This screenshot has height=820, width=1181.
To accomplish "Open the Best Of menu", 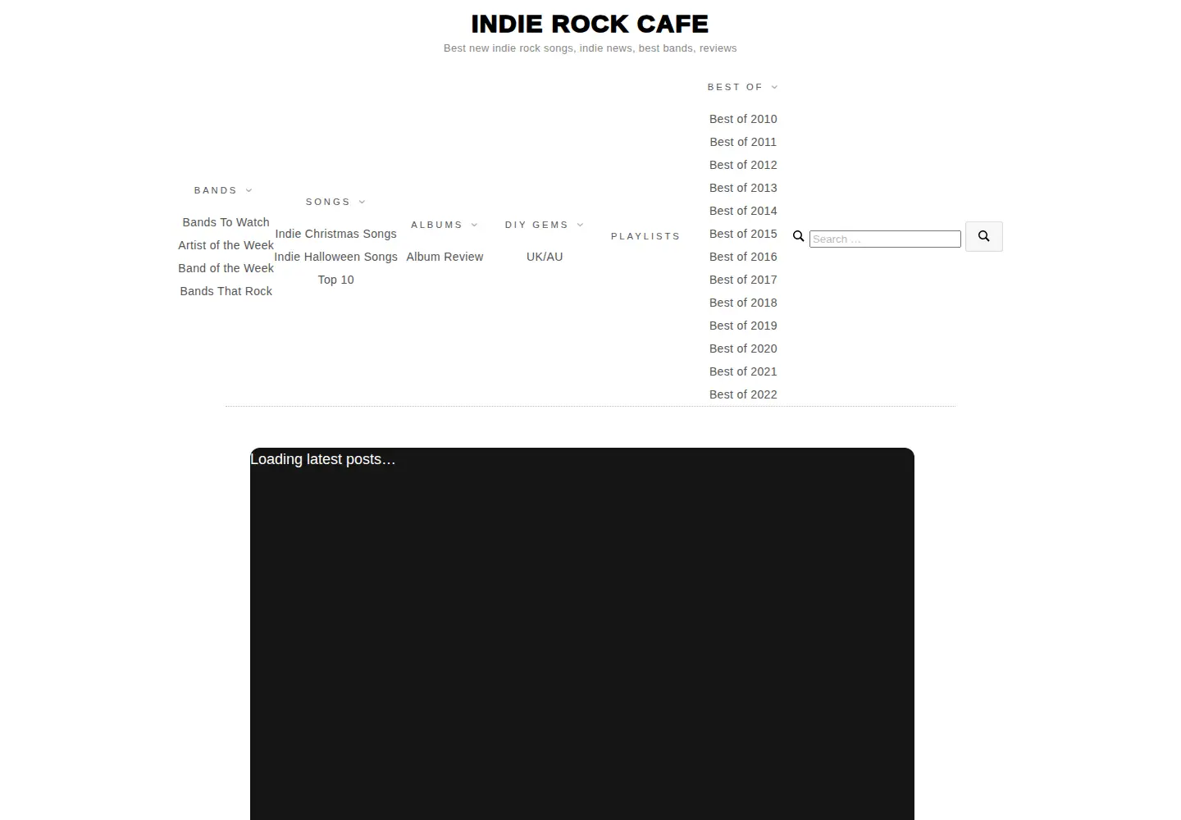I will pyautogui.click(x=735, y=87).
